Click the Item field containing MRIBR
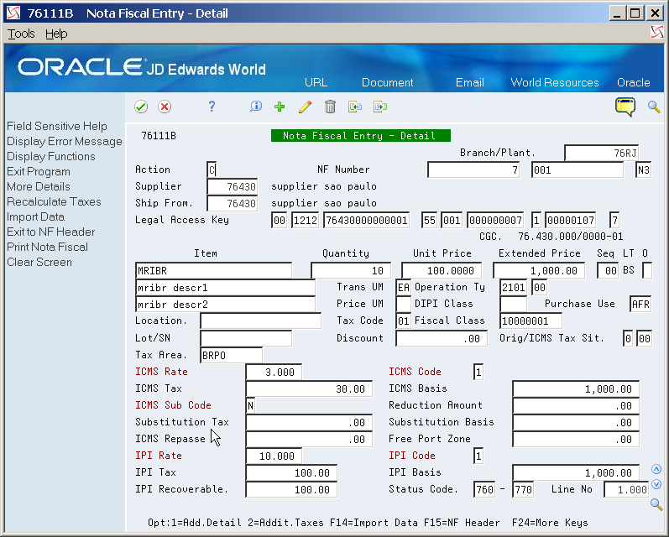The image size is (669, 537). [213, 271]
